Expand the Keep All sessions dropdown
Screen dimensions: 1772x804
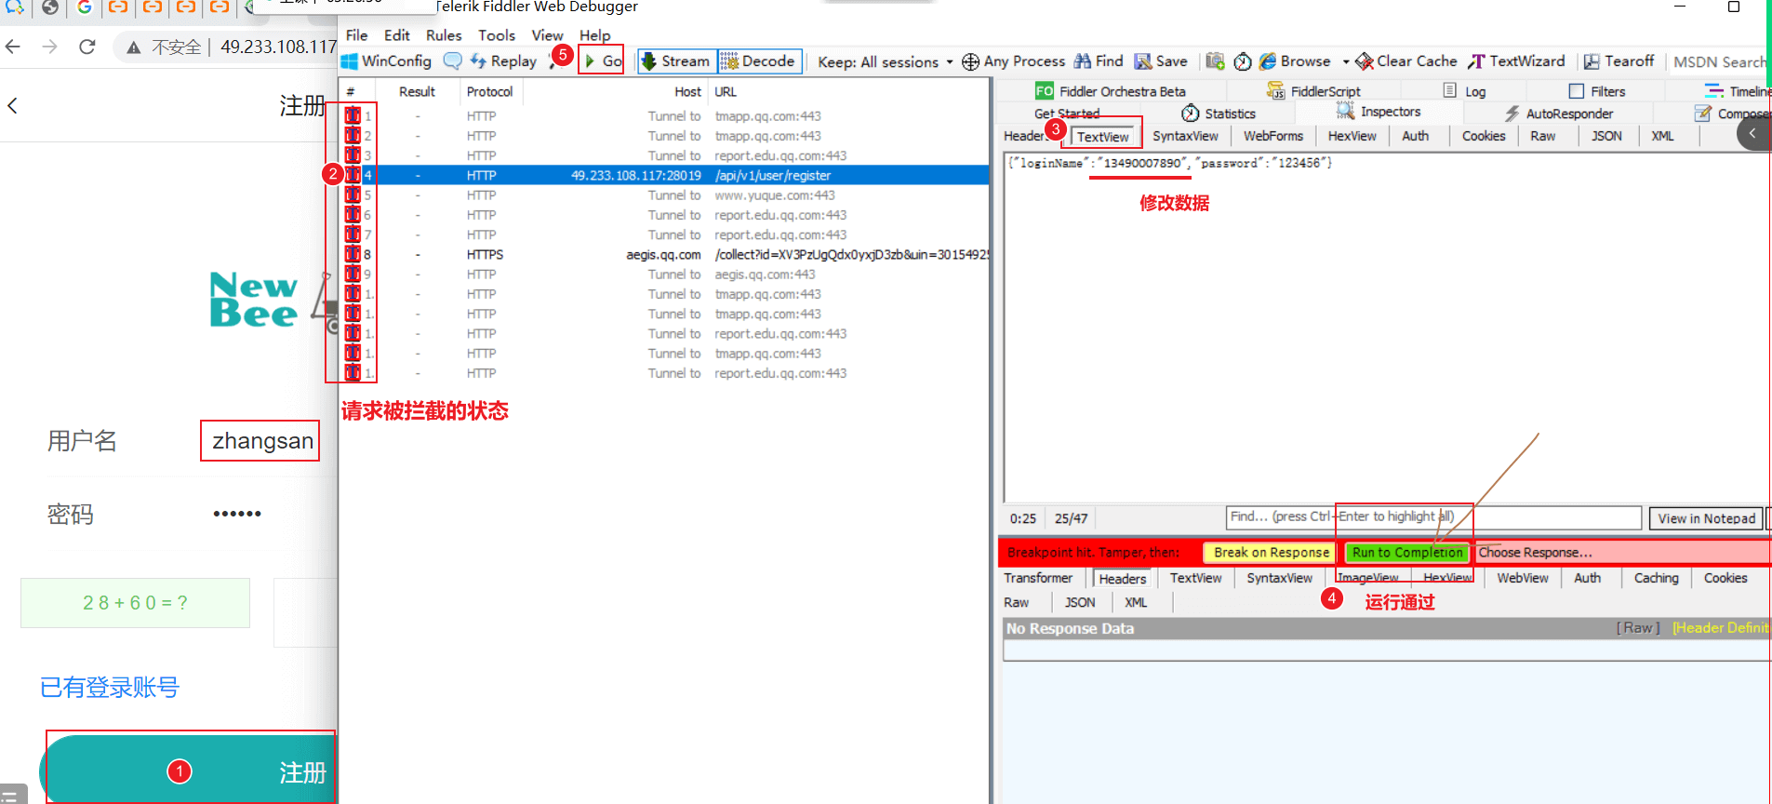click(x=950, y=62)
